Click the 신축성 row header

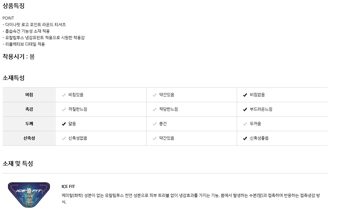click(x=29, y=138)
